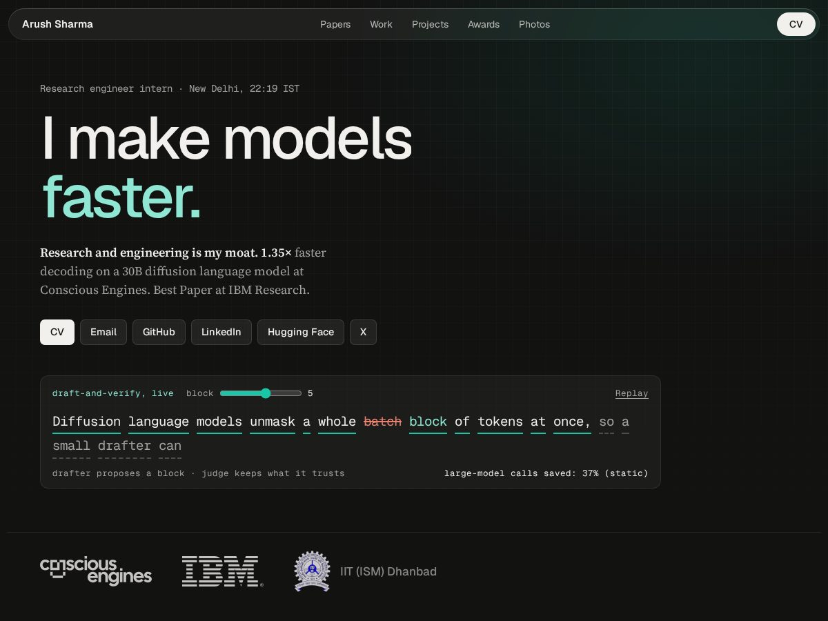Screen dimensions: 828x621
Task: Click "large-model calls saved: 37% (static)" text
Action: click(546, 473)
